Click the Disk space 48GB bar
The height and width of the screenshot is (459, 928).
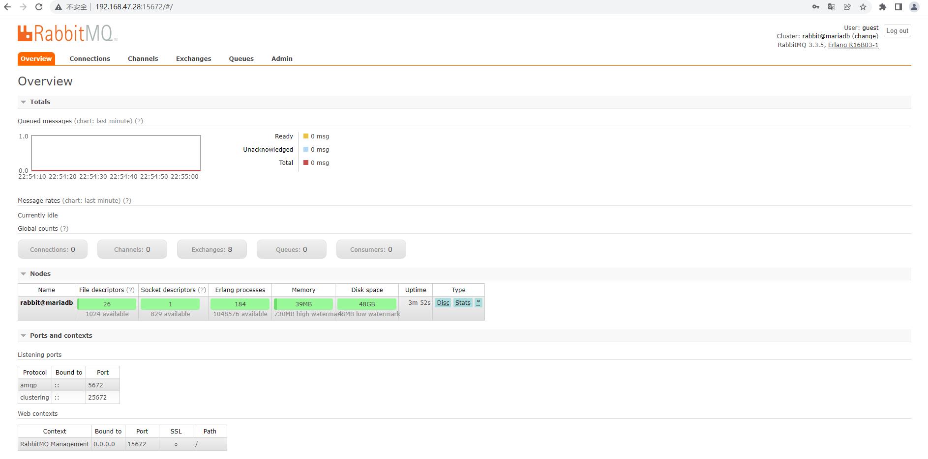pos(367,304)
